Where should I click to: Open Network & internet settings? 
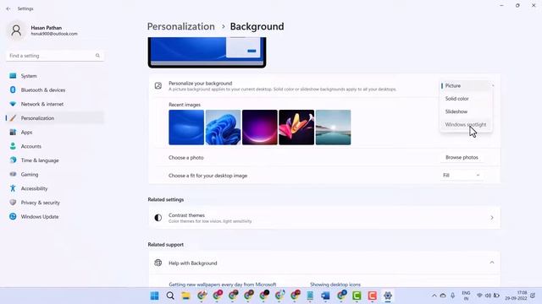55,104
